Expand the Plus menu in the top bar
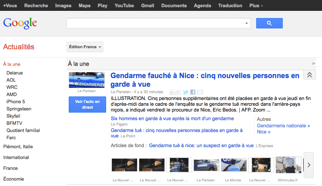Viewport: 322px width, 186px height. click(256, 5)
